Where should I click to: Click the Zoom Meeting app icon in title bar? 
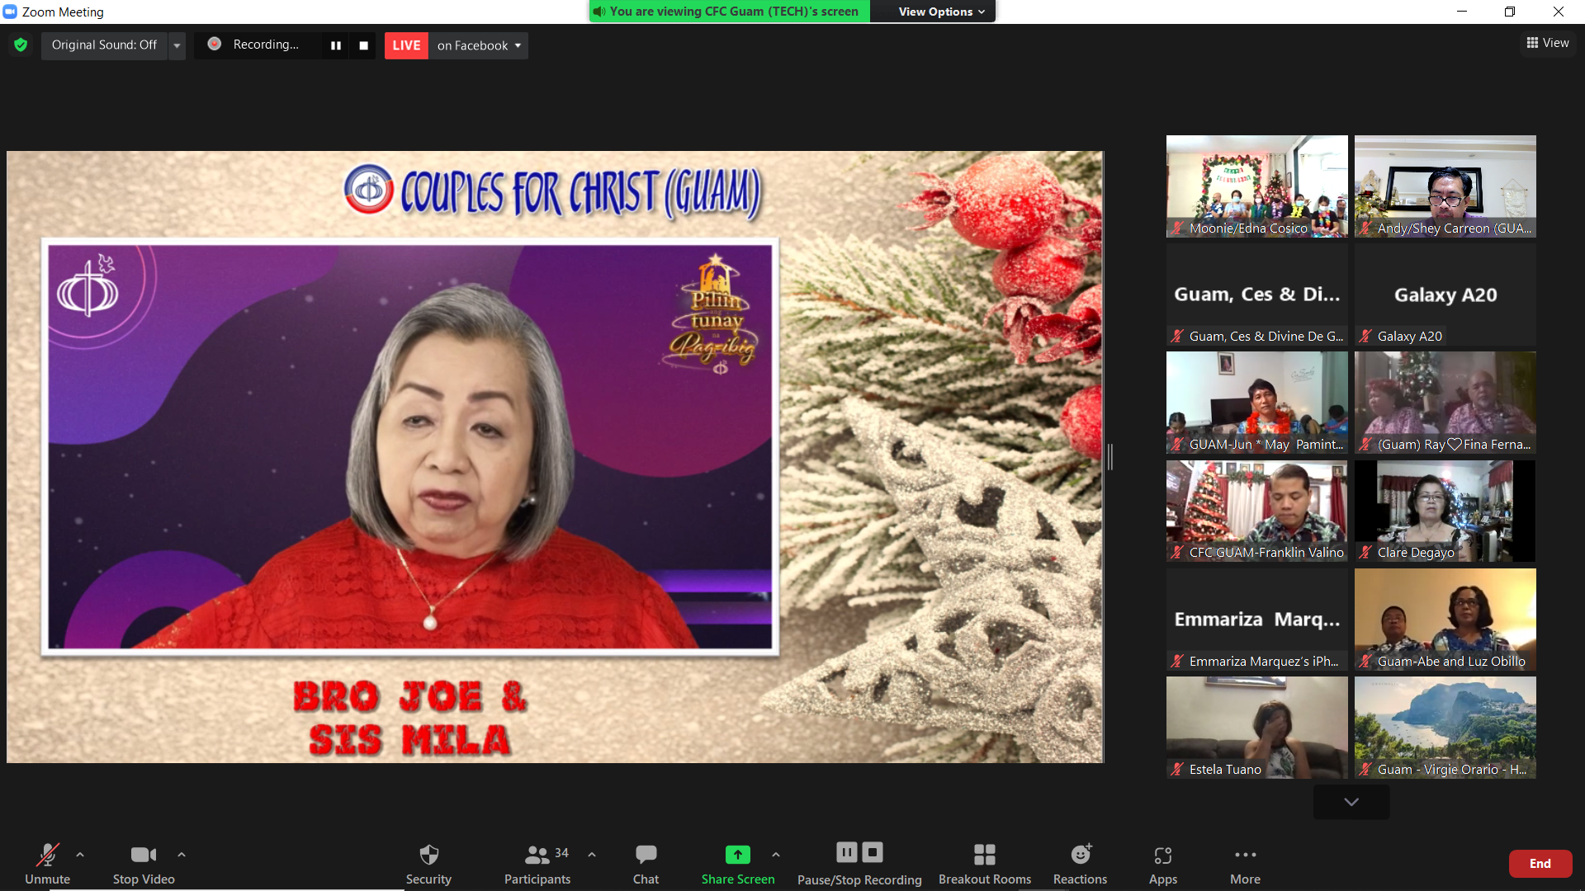point(10,12)
